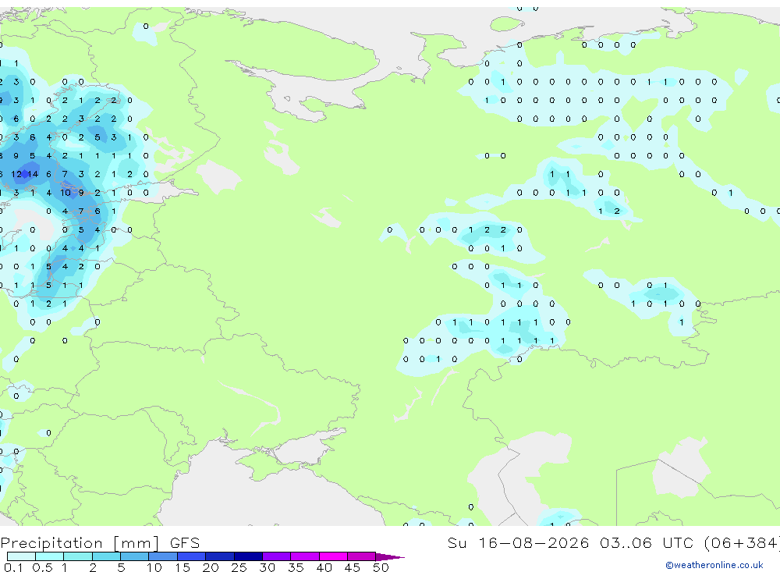Click the 'Precipitation [mm] GFS' title text
The width and height of the screenshot is (780, 572).
tap(100, 542)
